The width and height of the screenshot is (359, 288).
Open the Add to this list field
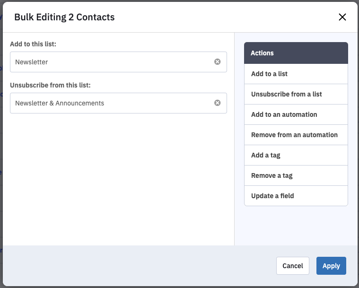[118, 62]
